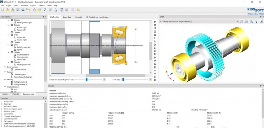Click the yellow warning triangle toolbar icon
This screenshot has width=264, height=128.
click(x=78, y=10)
